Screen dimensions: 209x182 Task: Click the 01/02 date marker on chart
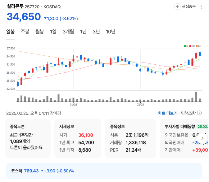pos(73,105)
